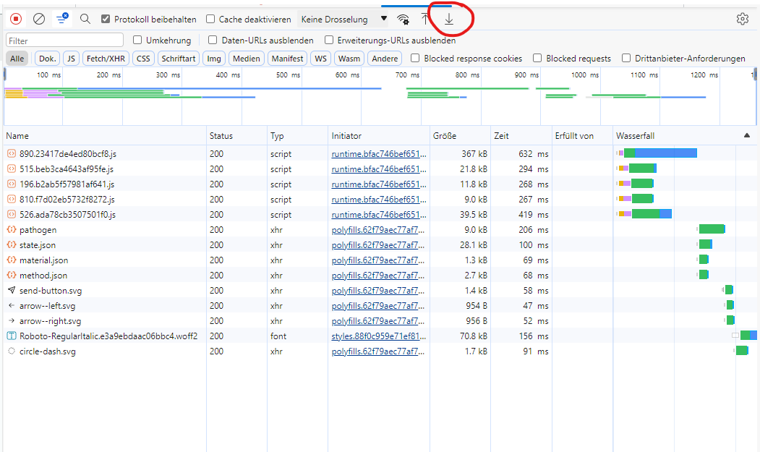Import HAR file with upload arrow
The image size is (760, 452).
(425, 19)
